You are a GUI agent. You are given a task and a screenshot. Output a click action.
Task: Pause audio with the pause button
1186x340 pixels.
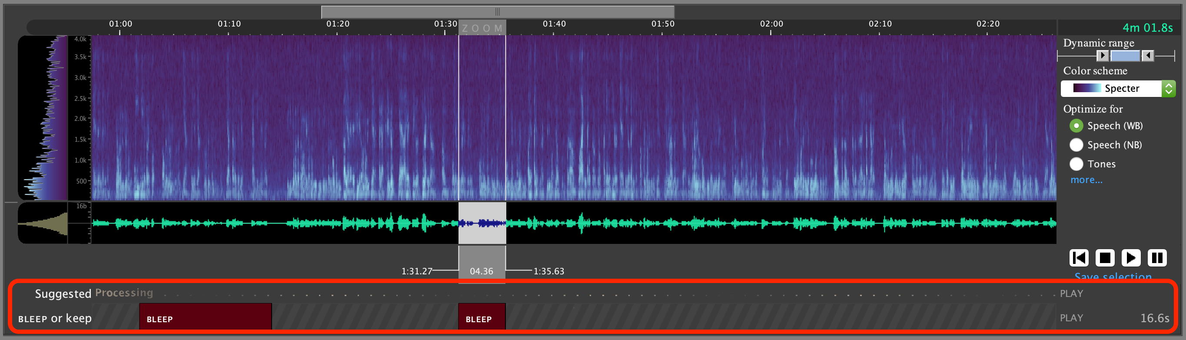tap(1157, 257)
